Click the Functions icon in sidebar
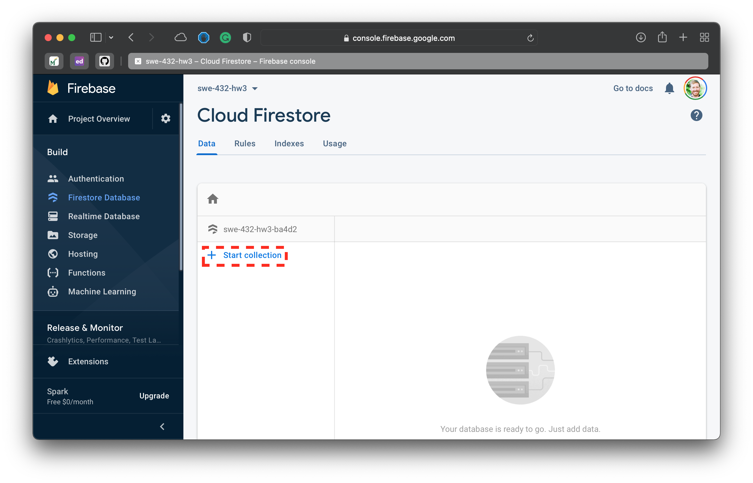The width and height of the screenshot is (753, 483). (53, 272)
